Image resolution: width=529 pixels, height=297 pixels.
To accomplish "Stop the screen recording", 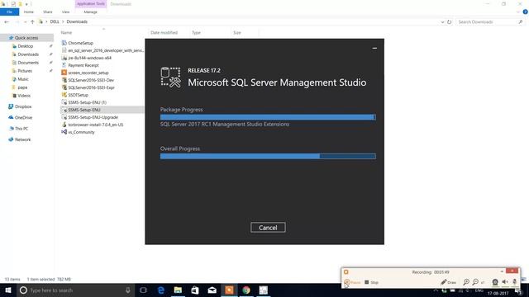I will tap(371, 282).
